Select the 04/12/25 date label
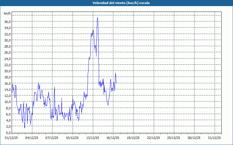 click(x=32, y=138)
